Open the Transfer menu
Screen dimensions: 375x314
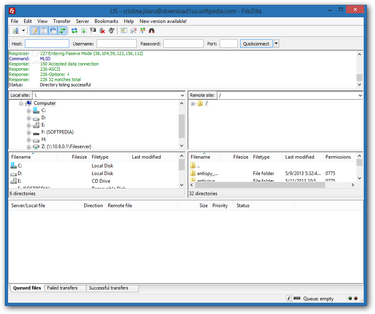pyautogui.click(x=62, y=21)
